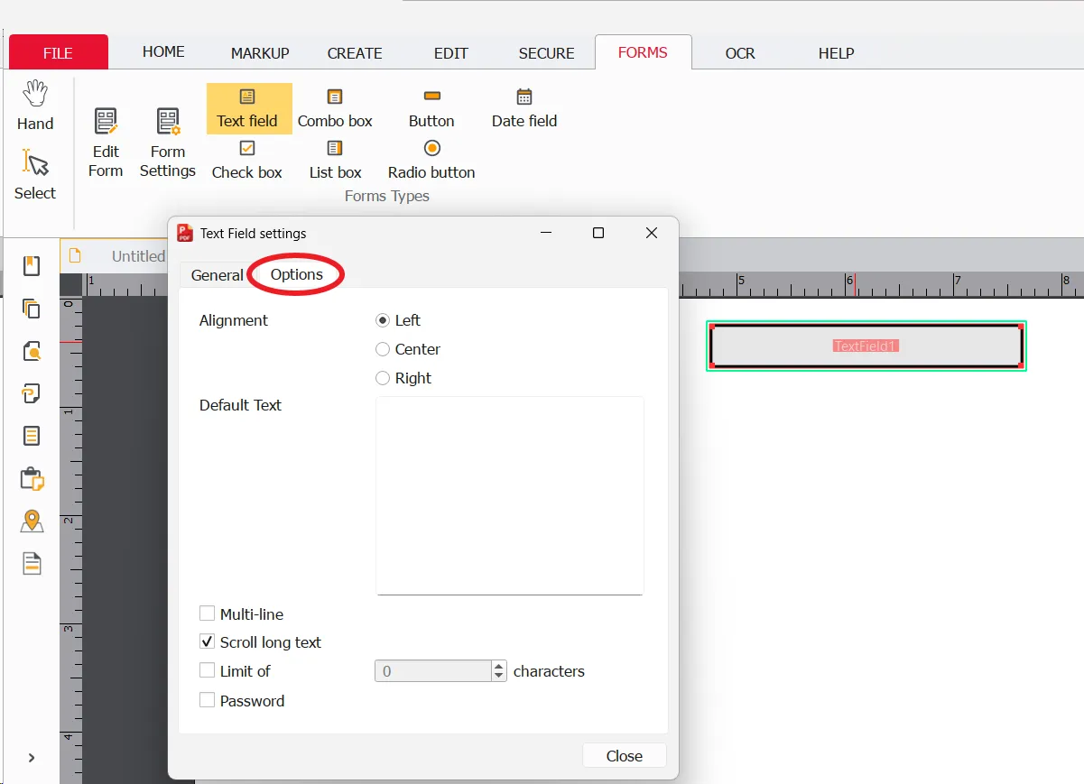Select Center alignment
This screenshot has height=784, width=1084.
[408, 349]
